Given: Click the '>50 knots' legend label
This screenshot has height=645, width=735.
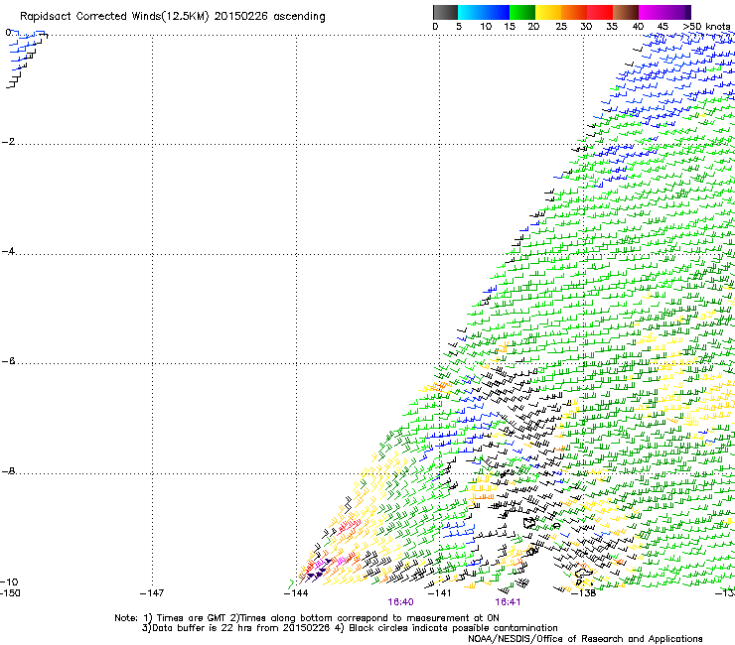Looking at the screenshot, I should pyautogui.click(x=706, y=27).
